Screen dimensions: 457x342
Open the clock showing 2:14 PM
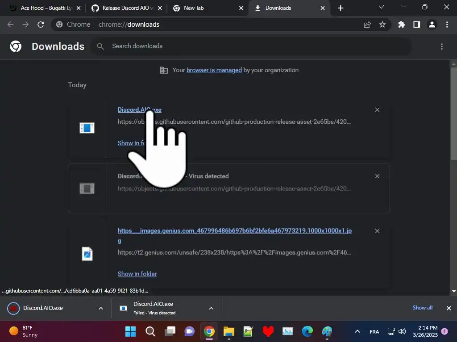tap(425, 331)
